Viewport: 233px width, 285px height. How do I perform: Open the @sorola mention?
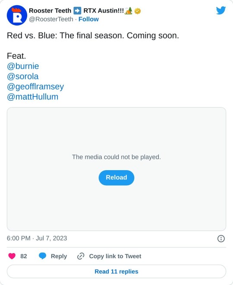tap(23, 76)
